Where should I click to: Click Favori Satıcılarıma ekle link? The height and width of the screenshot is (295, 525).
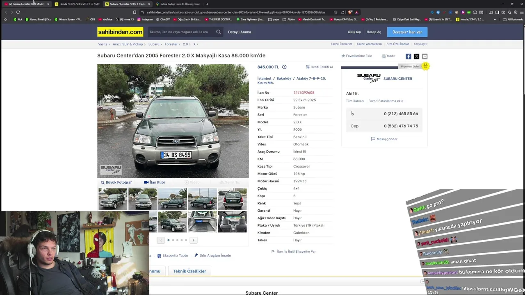tap(386, 101)
